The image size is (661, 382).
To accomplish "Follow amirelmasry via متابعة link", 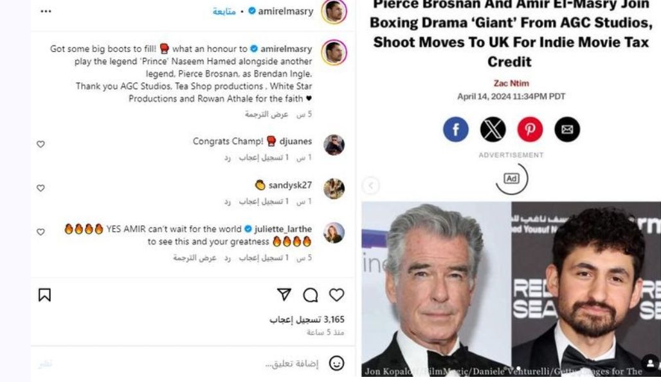I will click(x=224, y=12).
